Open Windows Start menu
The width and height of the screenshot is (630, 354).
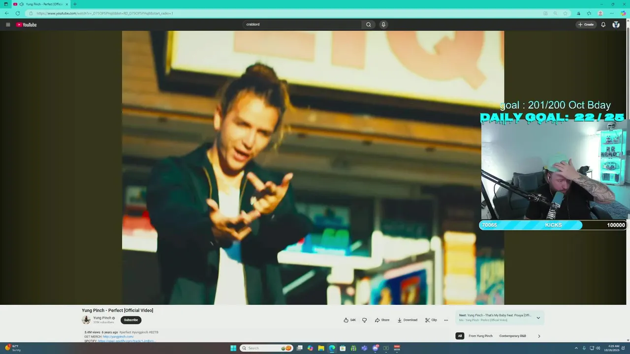point(233,348)
